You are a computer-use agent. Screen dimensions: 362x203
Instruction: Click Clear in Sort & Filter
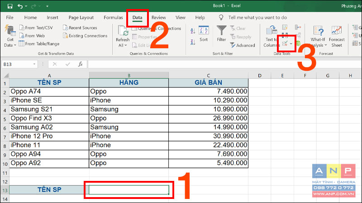tap(238, 28)
